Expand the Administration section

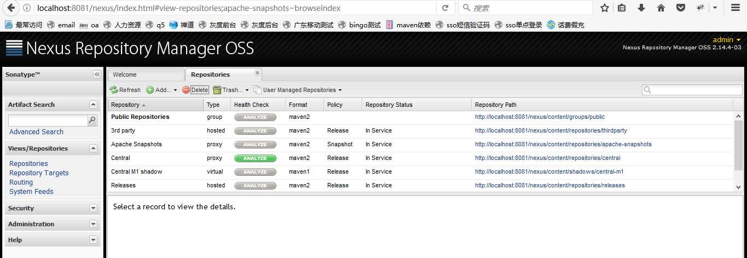(93, 224)
